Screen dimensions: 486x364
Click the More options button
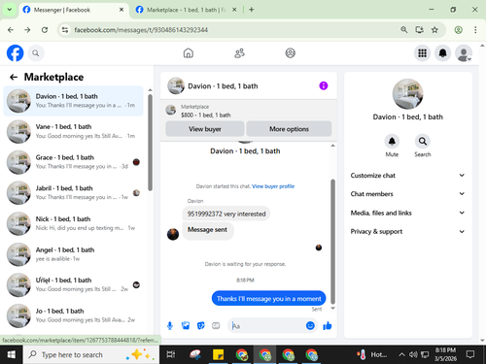coord(289,129)
